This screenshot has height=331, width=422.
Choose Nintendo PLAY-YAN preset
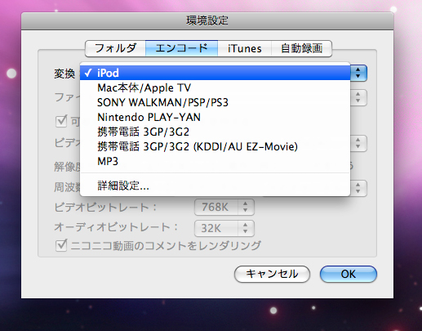click(x=215, y=117)
